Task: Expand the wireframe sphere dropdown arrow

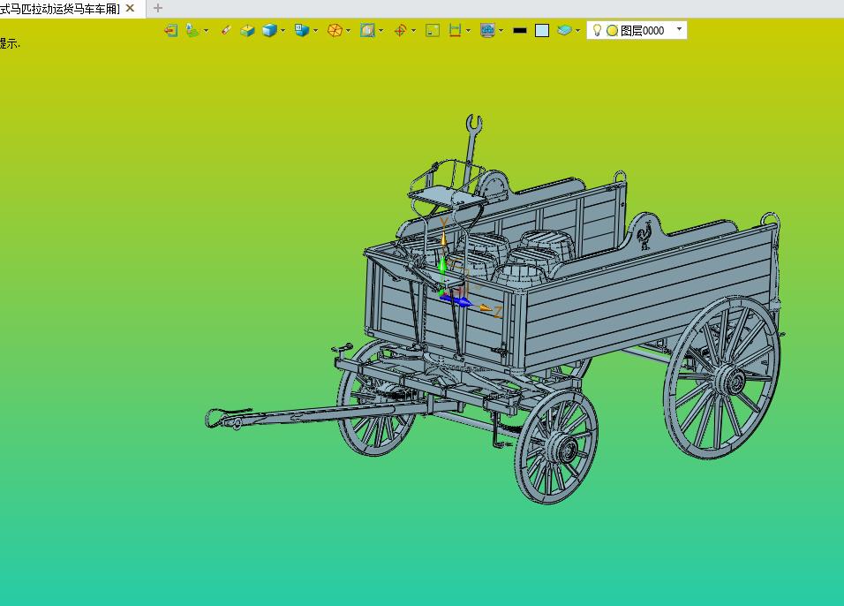Action: [x=348, y=31]
